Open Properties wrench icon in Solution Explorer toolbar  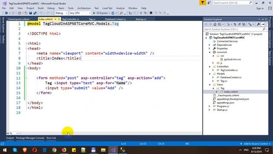[x=258, y=24]
